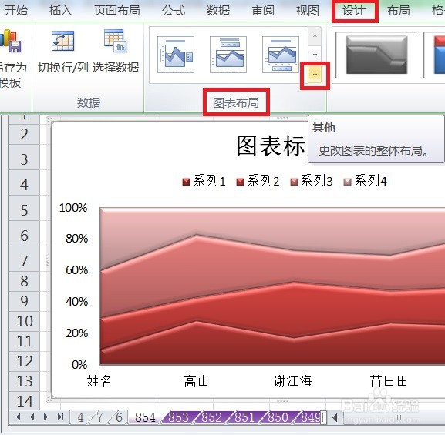Click the save as template chart icon
The width and height of the screenshot is (445, 435).
(10, 41)
